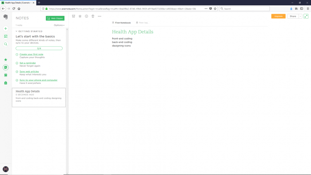This screenshot has width=311, height=175.
Task: Click the 0/4 progress bar
Action: (39, 48)
